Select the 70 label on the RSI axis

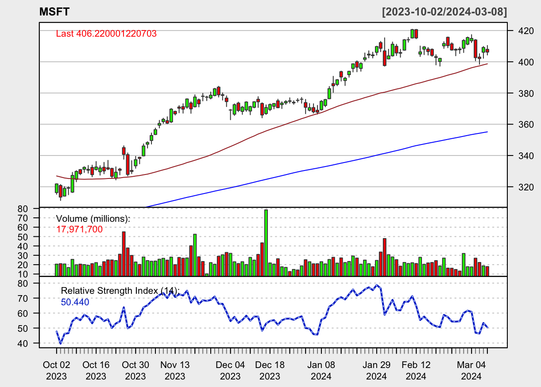coord(23,298)
